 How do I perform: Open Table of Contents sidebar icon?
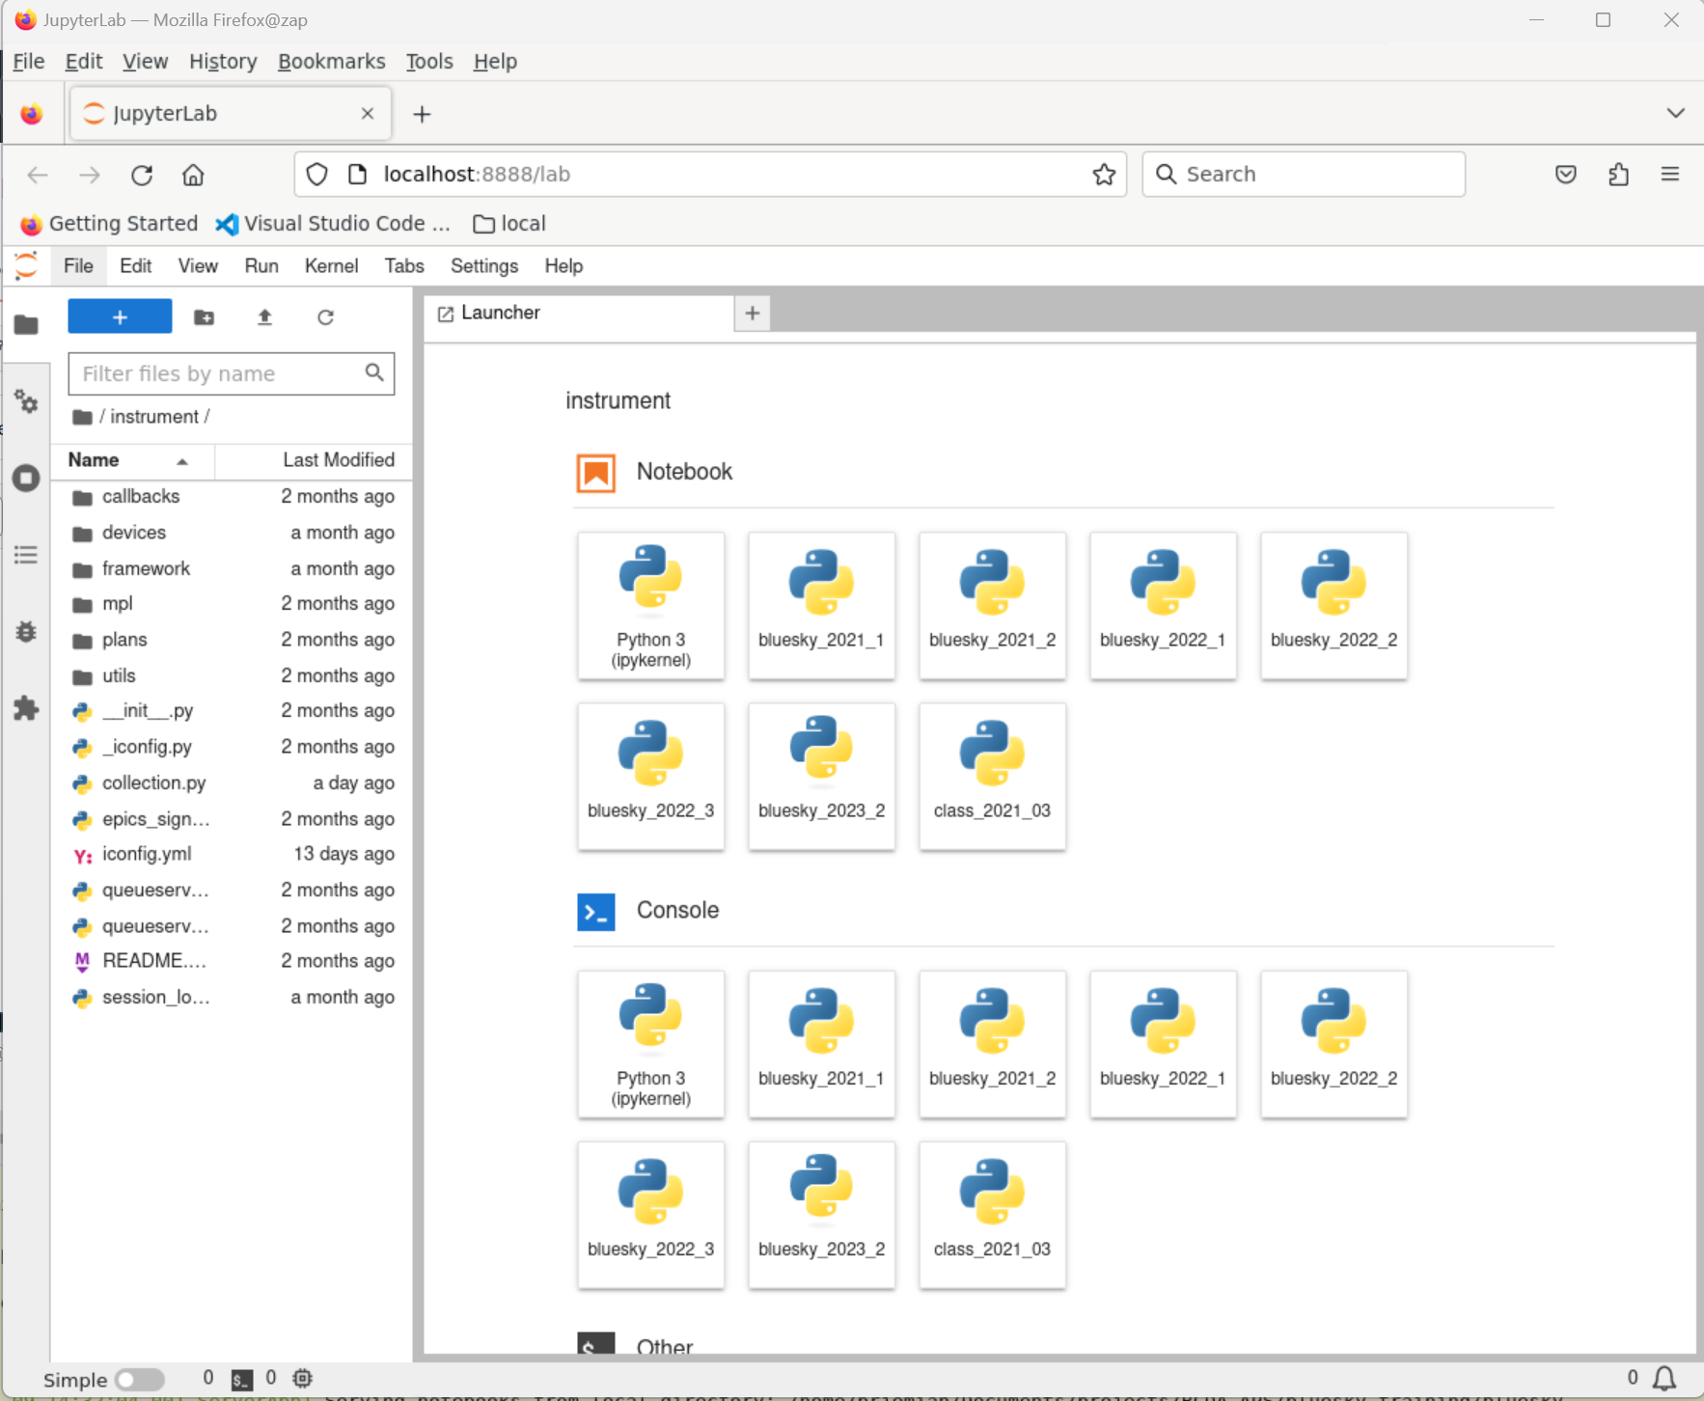click(26, 555)
